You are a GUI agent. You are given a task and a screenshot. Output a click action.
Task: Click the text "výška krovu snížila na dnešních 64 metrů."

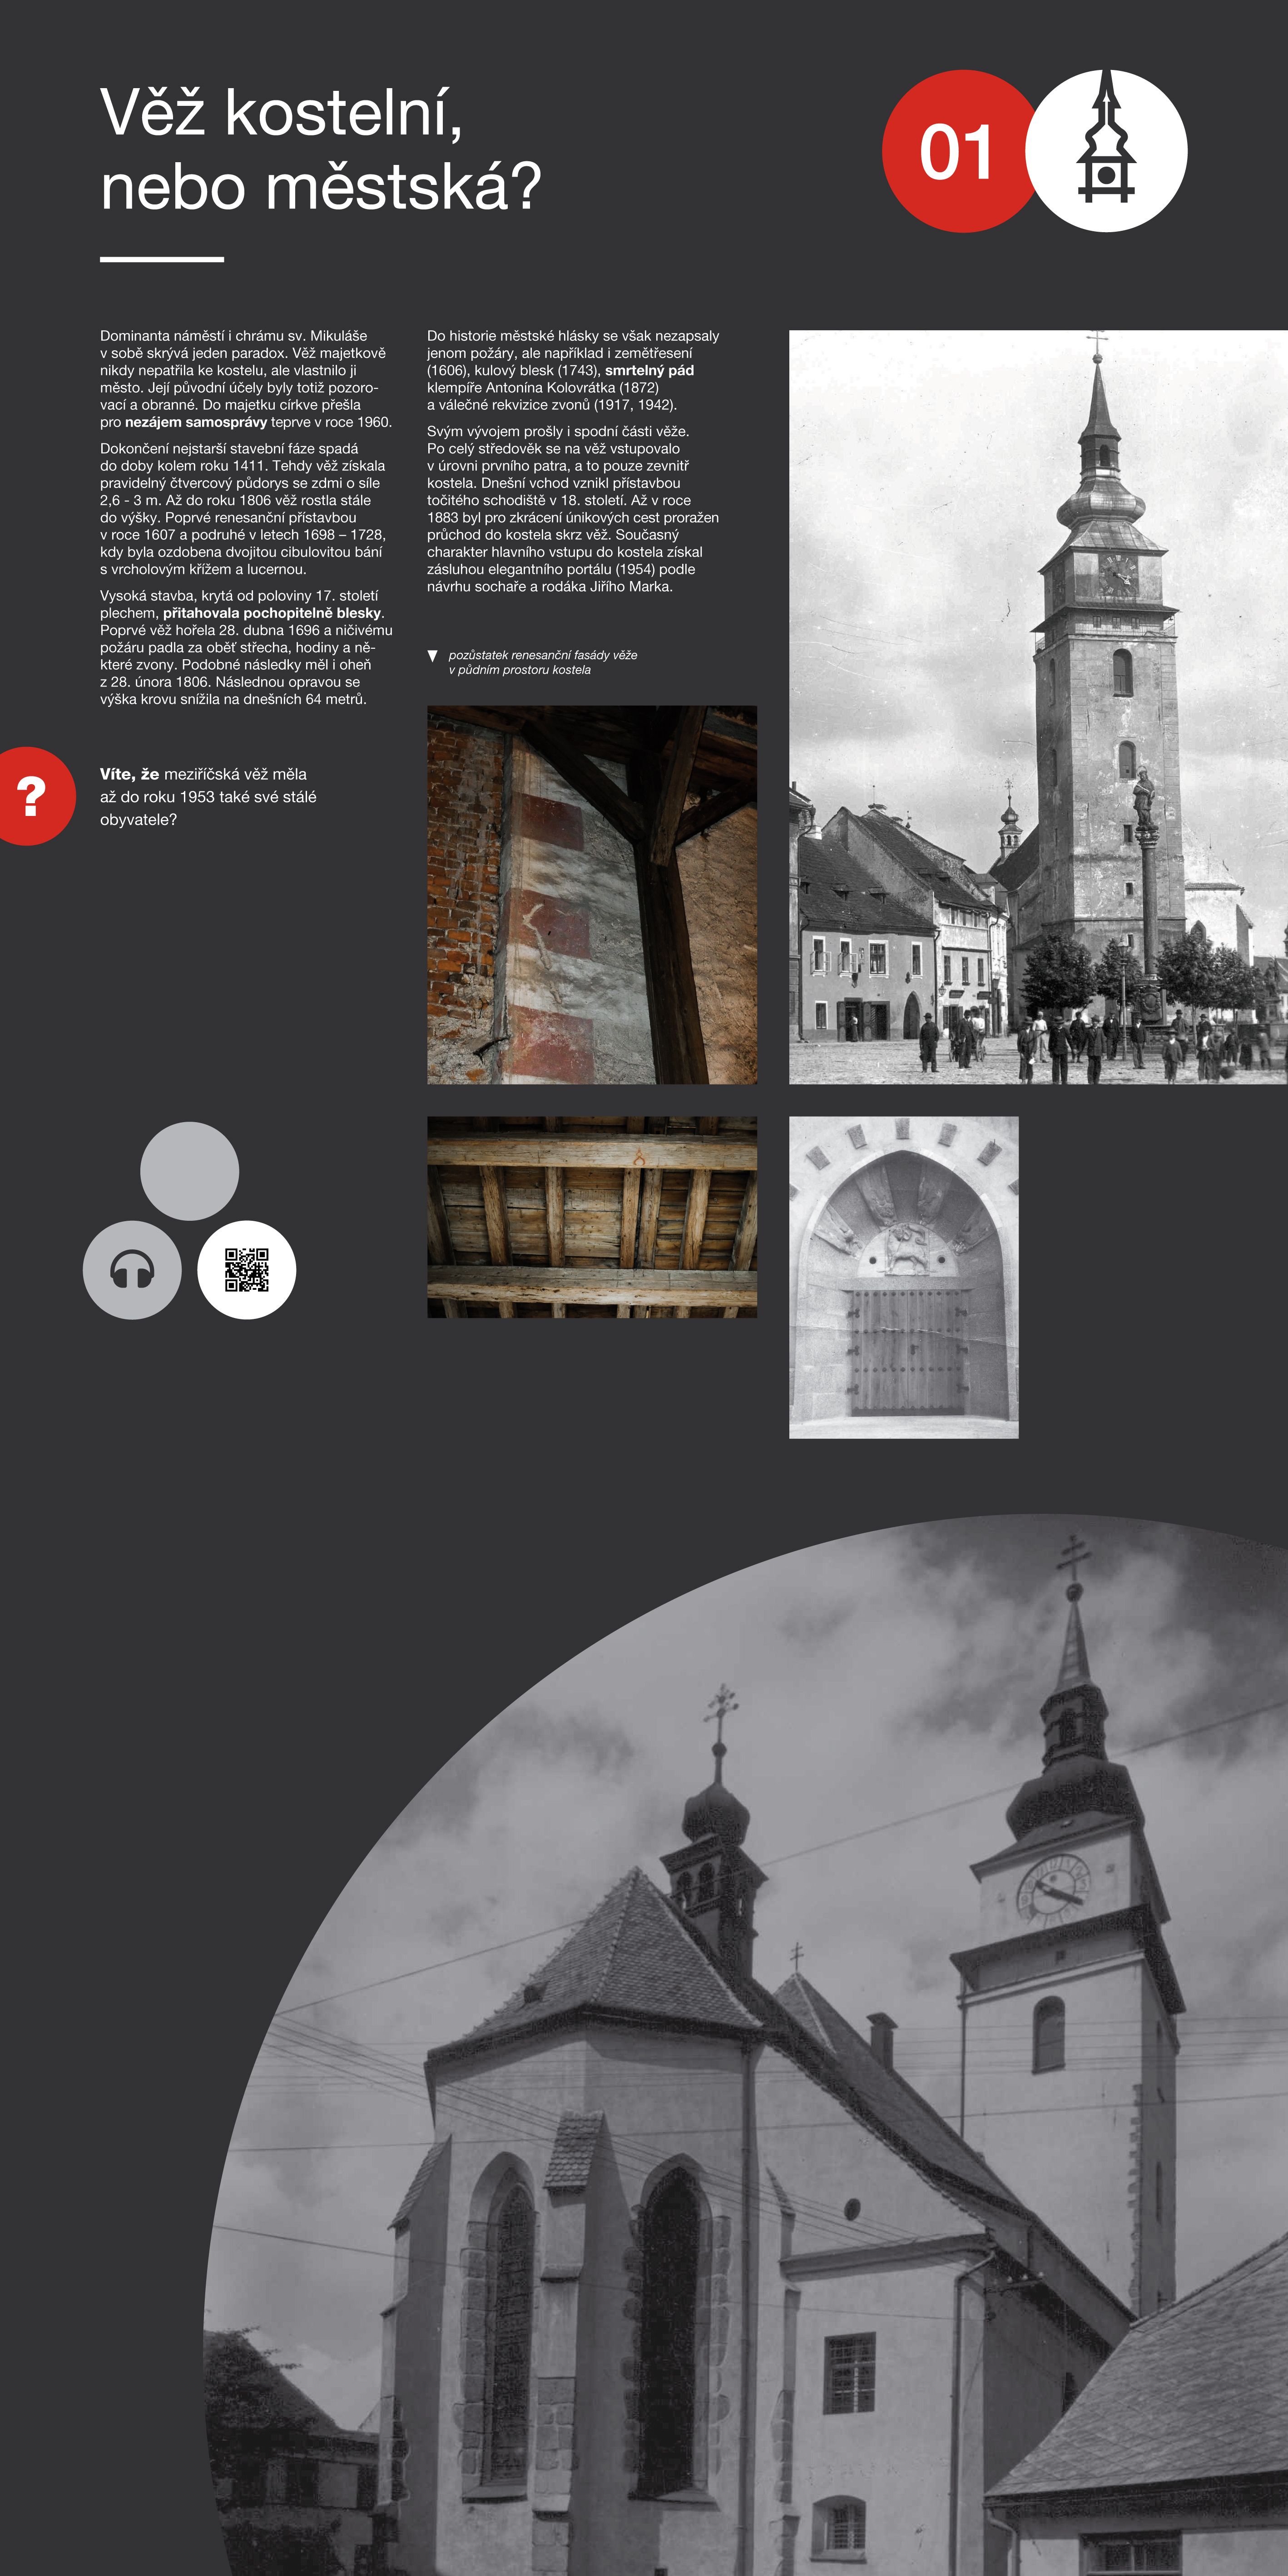(x=233, y=699)
